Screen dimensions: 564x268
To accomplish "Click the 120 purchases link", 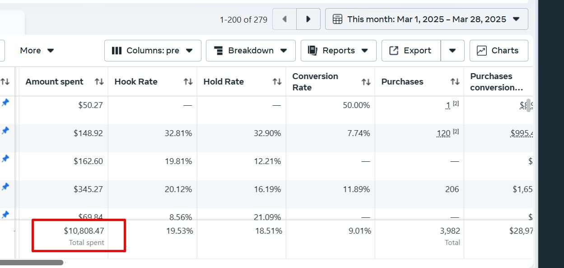I will [443, 133].
